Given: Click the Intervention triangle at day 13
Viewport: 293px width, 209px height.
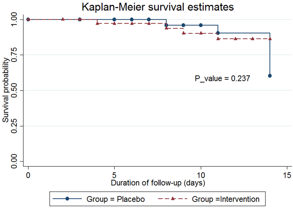Looking at the screenshot, I should (x=252, y=39).
